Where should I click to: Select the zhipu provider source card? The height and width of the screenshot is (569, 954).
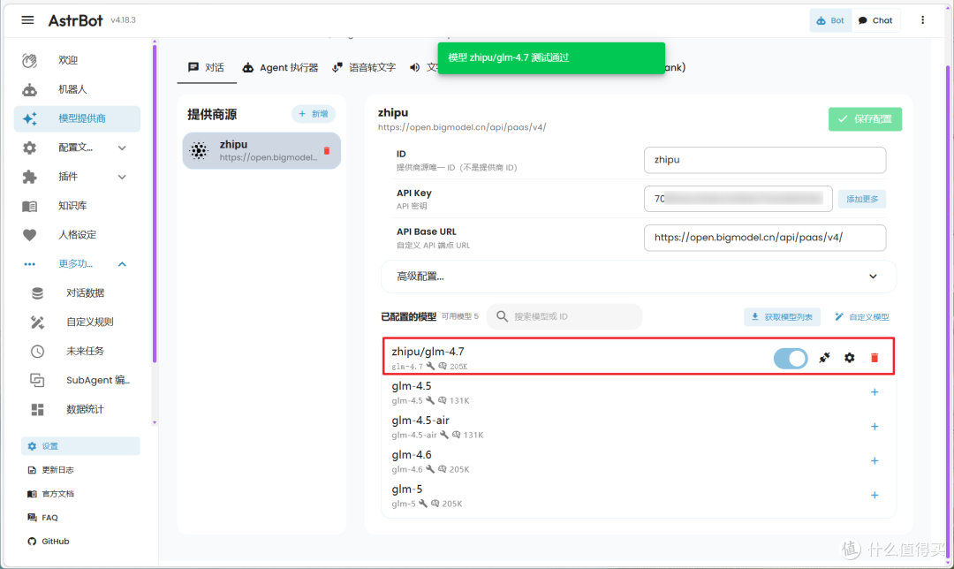(x=261, y=150)
